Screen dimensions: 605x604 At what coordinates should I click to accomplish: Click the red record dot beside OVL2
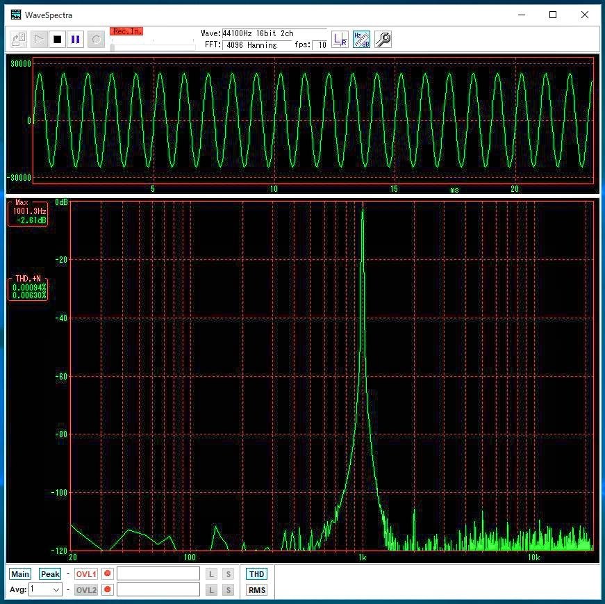108,590
